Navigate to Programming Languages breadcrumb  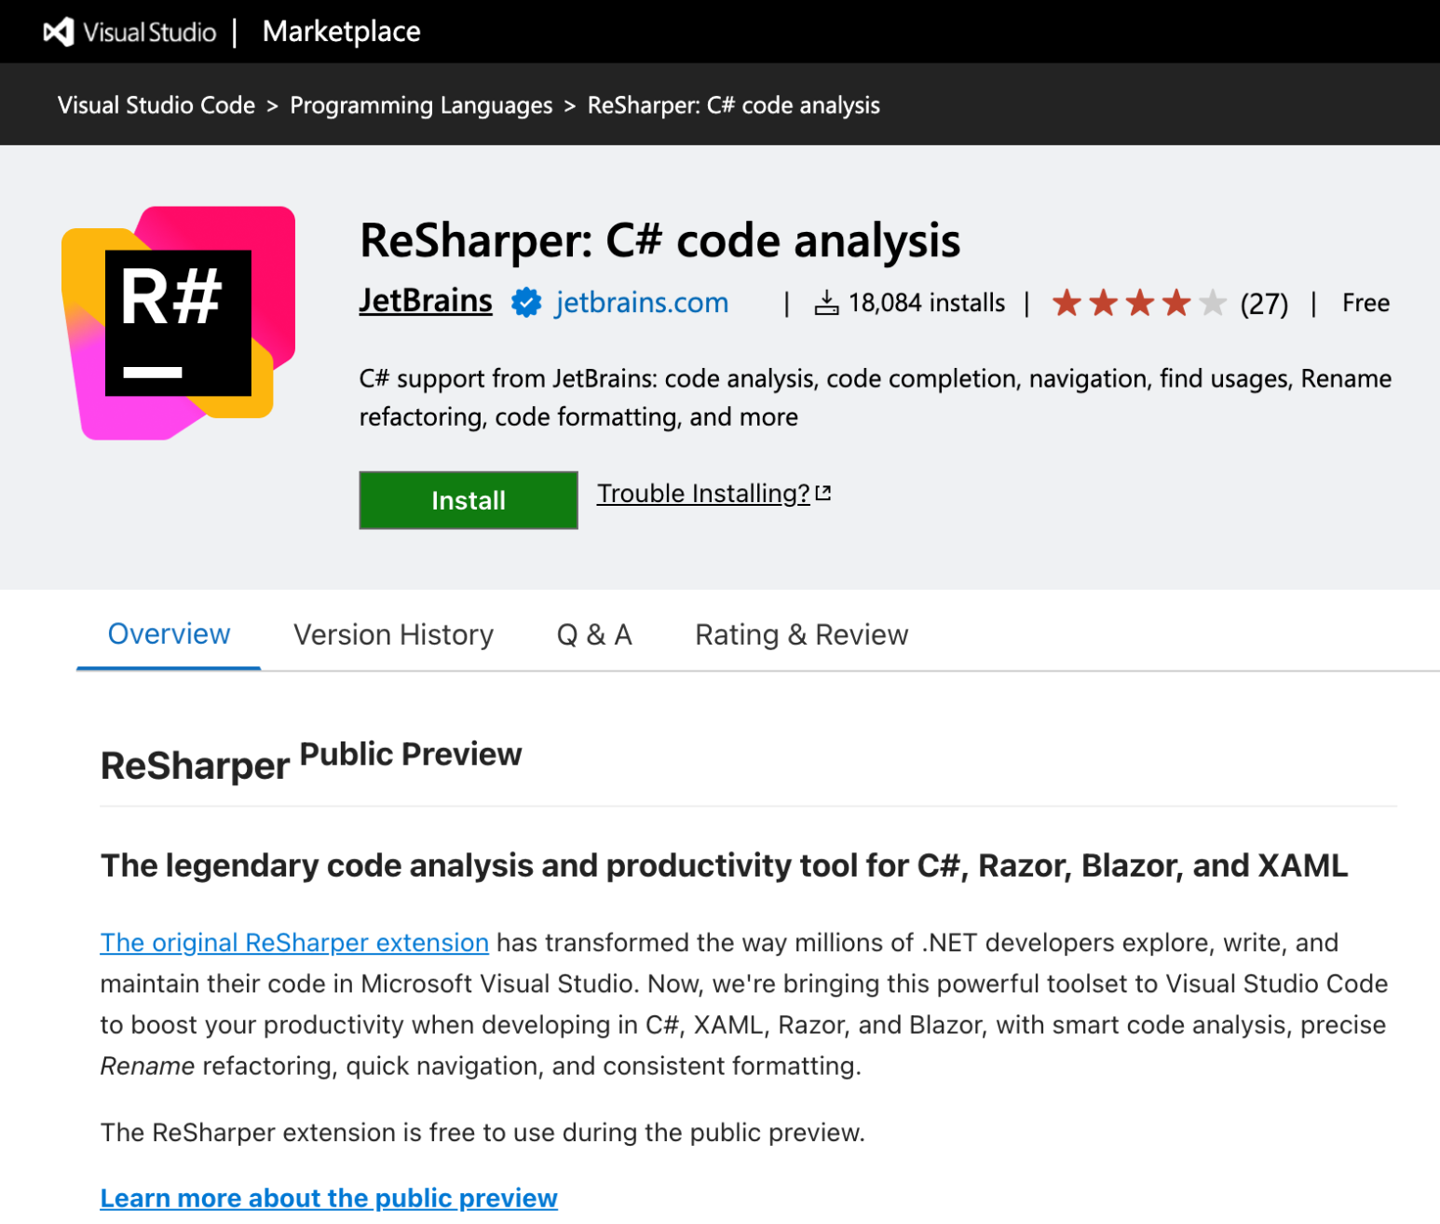coord(421,105)
